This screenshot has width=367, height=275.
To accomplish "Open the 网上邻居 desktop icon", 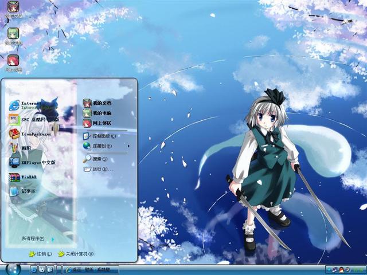I will coord(13,63).
